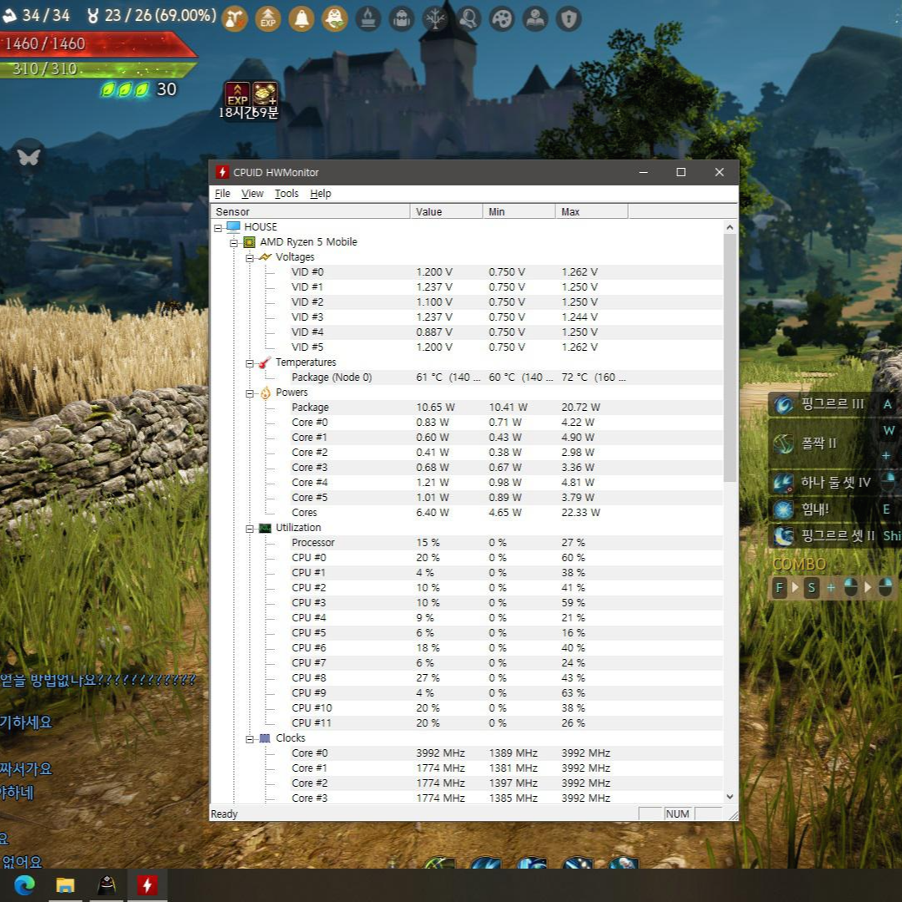Image resolution: width=902 pixels, height=902 pixels.
Task: Click the Value column header
Action: pyautogui.click(x=446, y=211)
